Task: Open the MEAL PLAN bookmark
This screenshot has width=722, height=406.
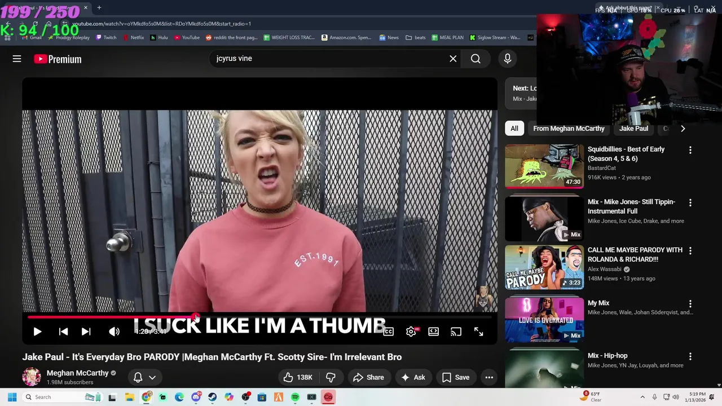Action: 447,38
